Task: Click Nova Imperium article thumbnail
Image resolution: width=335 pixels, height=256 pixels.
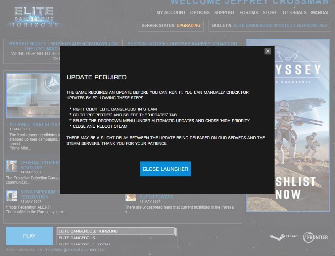Action: pos(11,196)
